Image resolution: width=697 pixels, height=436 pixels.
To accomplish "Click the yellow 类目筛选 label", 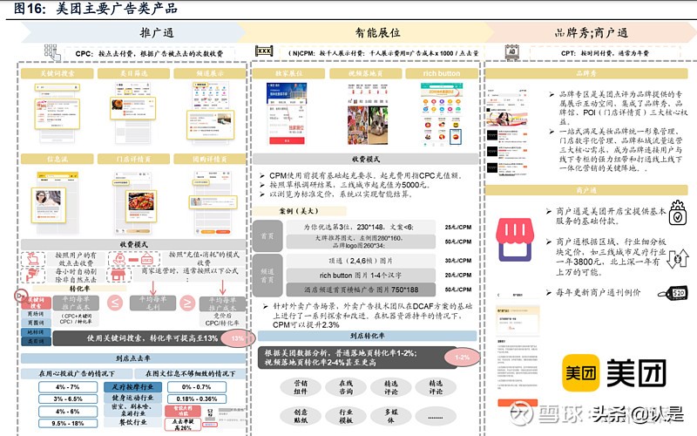I will (x=133, y=73).
